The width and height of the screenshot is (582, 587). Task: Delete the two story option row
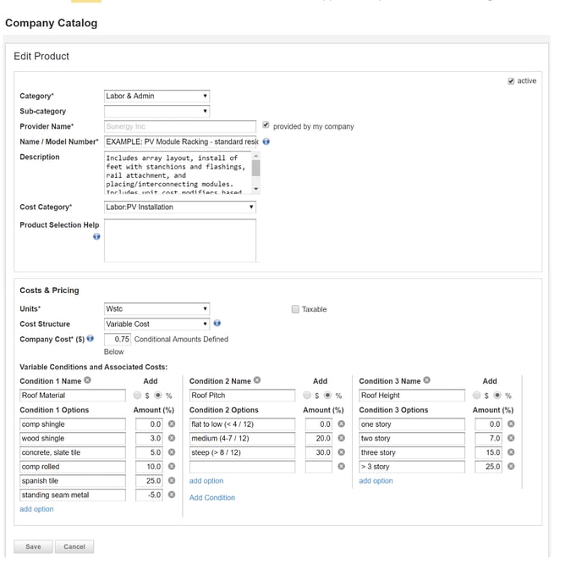(510, 439)
